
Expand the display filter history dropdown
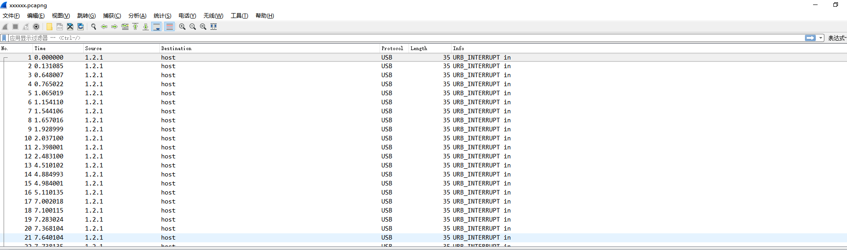(821, 38)
